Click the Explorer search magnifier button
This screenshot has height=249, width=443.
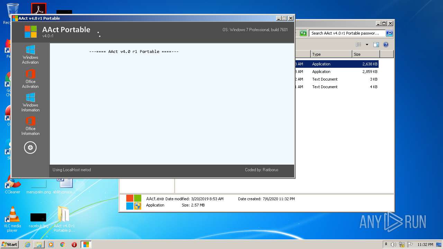[389, 33]
